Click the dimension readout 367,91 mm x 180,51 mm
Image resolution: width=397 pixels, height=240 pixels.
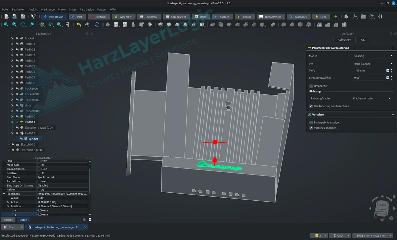coord(372,236)
